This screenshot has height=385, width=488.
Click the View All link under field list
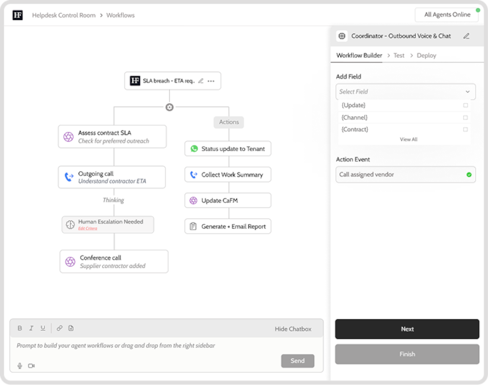[408, 139]
